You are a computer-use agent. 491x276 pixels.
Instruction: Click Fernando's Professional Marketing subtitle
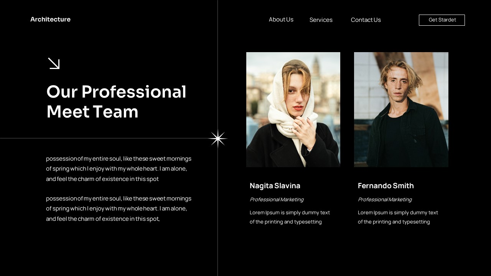click(385, 199)
